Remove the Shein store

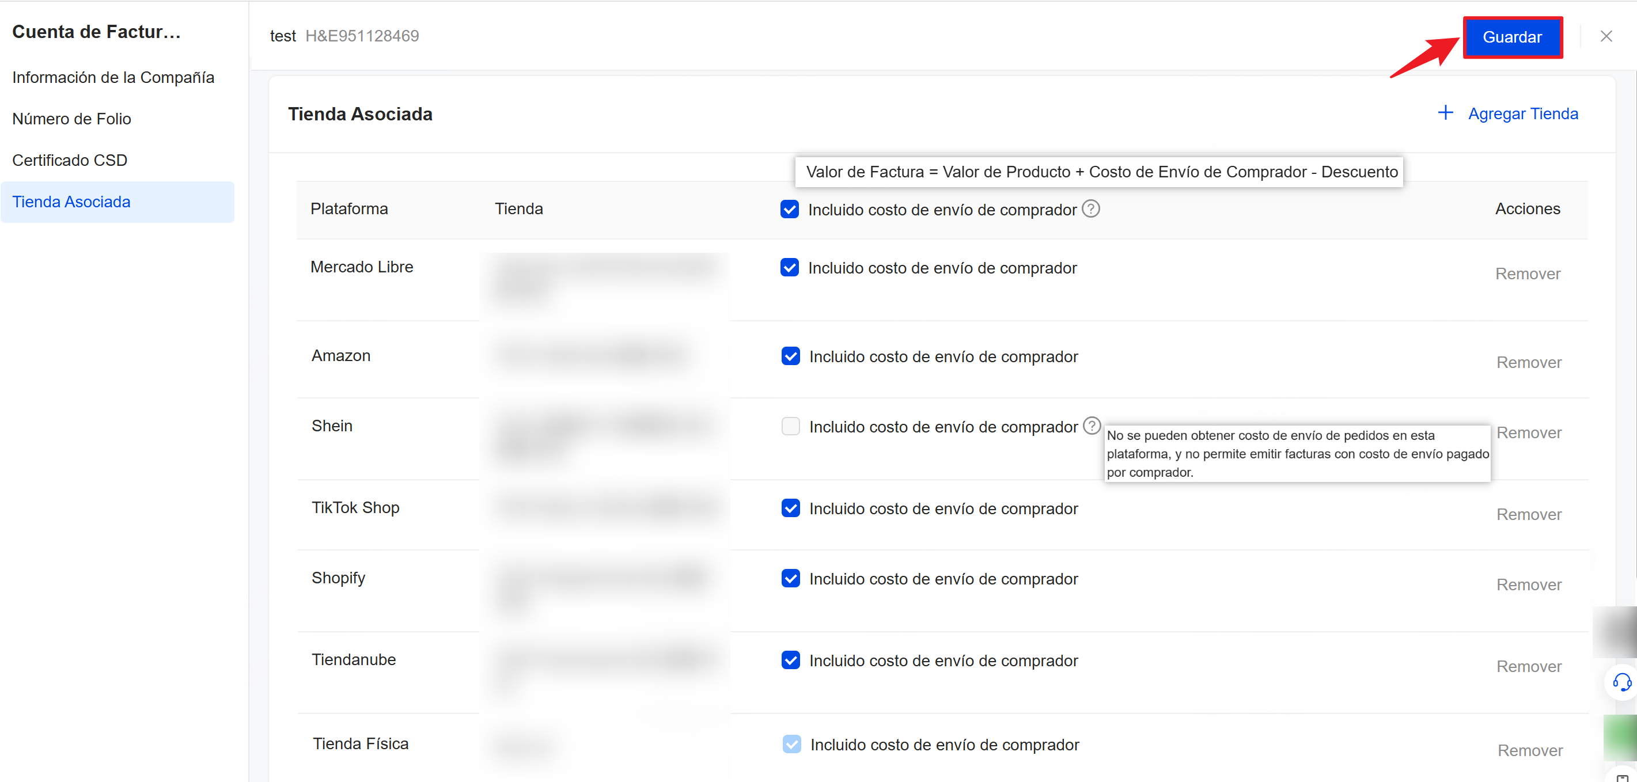point(1528,432)
